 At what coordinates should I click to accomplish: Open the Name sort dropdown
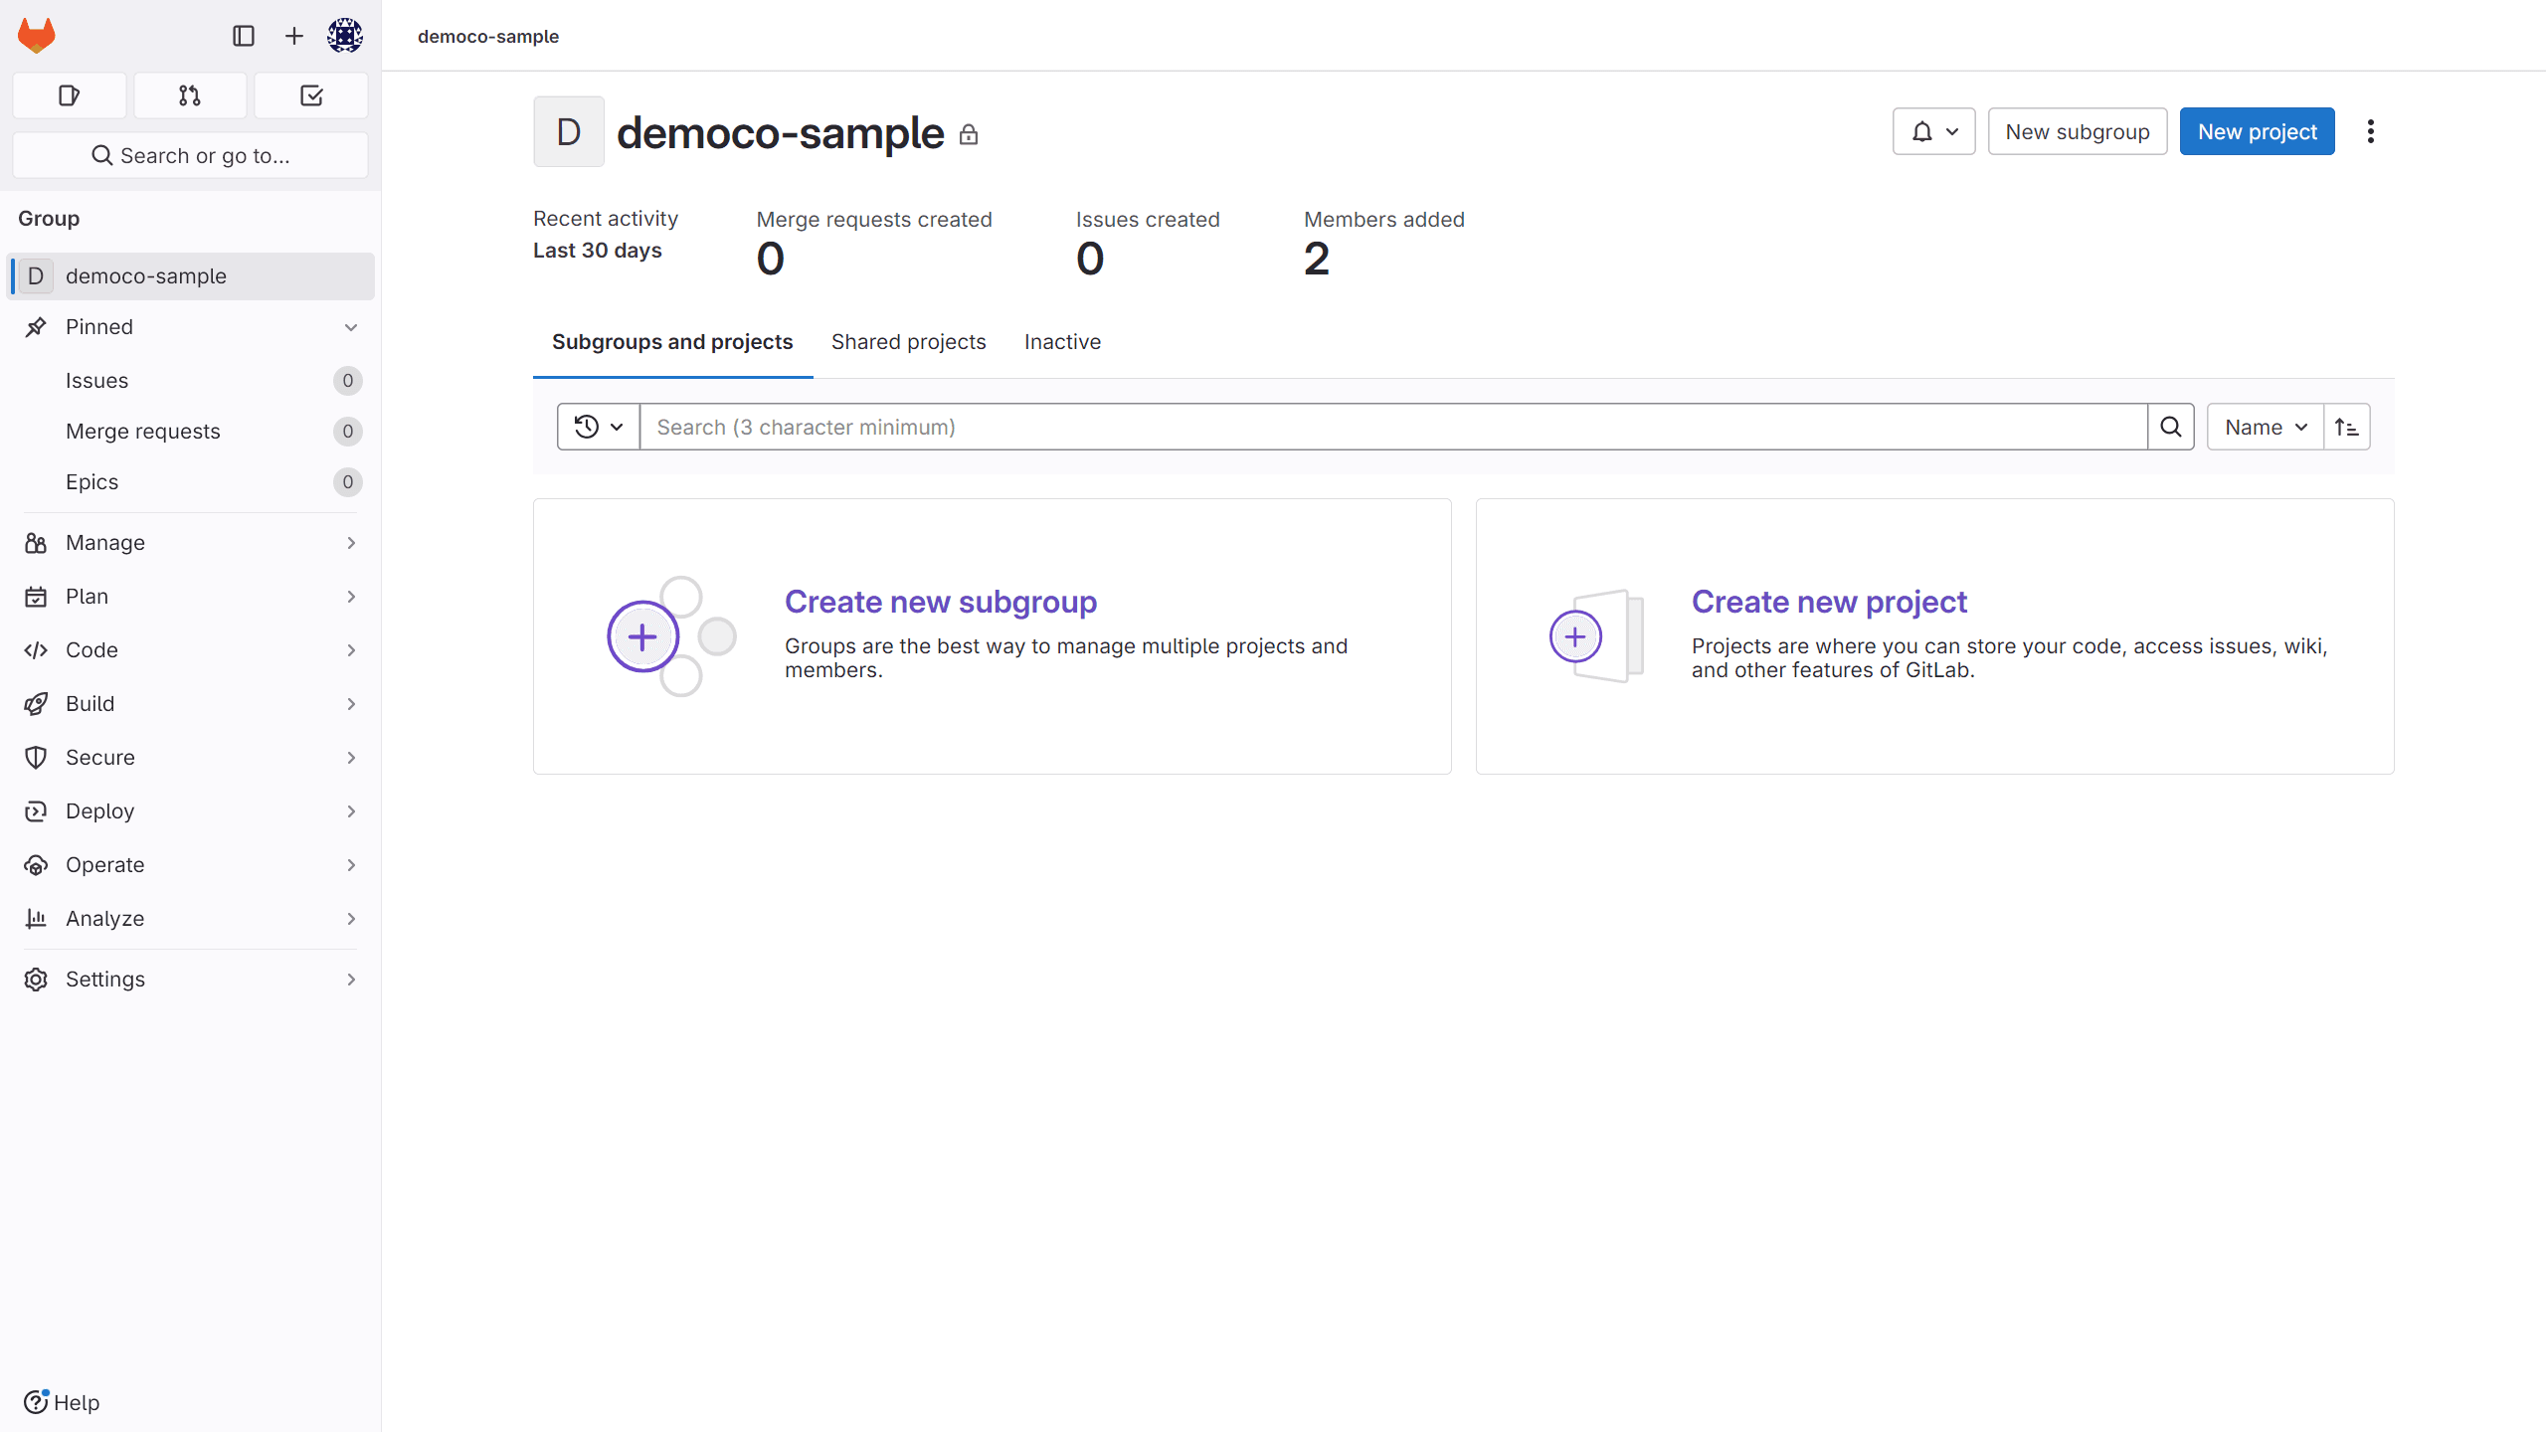pyautogui.click(x=2266, y=427)
